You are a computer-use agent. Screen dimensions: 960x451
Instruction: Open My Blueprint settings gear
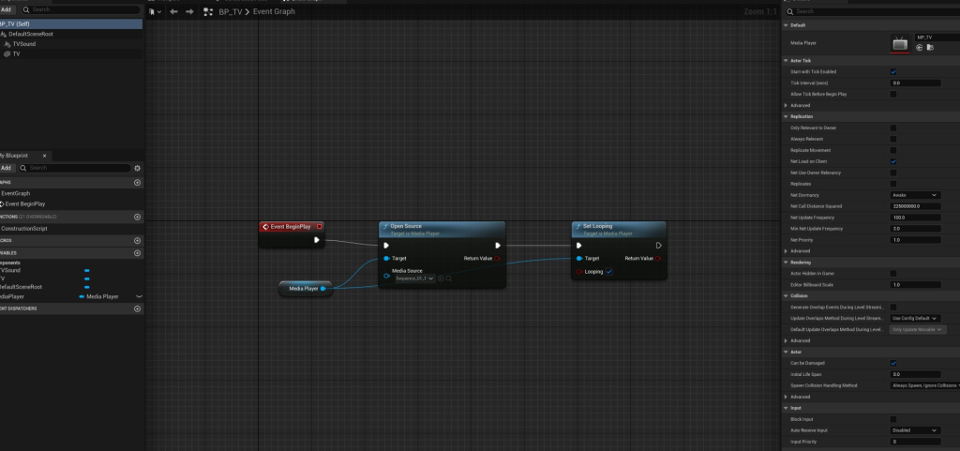(137, 168)
